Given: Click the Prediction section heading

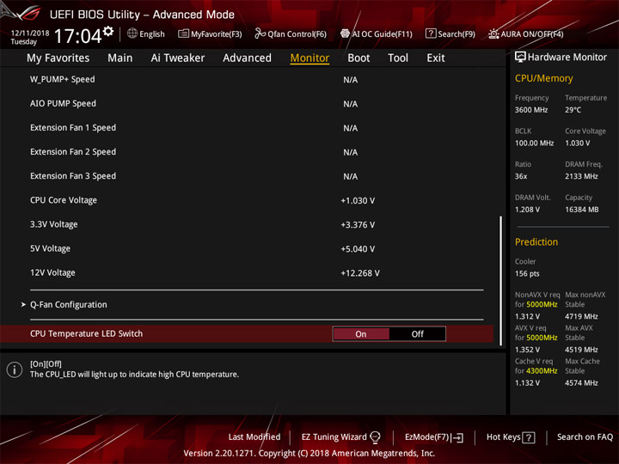Looking at the screenshot, I should pyautogui.click(x=536, y=241).
